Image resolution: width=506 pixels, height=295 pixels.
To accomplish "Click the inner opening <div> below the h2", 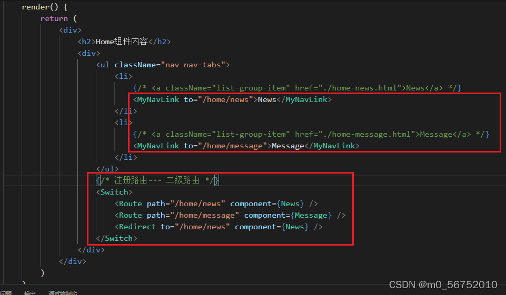I will 89,53.
